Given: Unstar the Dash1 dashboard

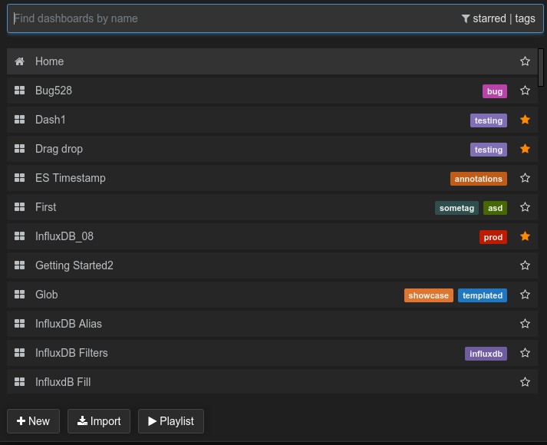Looking at the screenshot, I should pyautogui.click(x=525, y=120).
